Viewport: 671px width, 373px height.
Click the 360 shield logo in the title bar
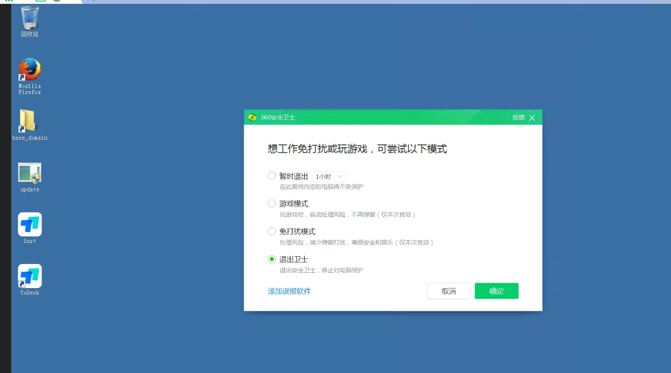251,117
